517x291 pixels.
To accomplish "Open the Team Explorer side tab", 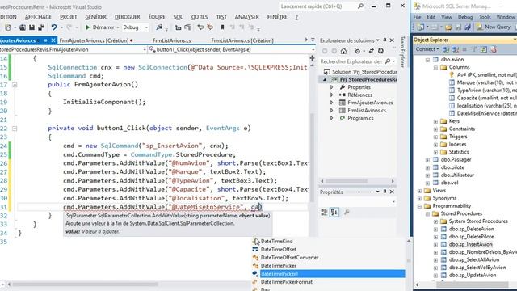I will click(x=402, y=52).
